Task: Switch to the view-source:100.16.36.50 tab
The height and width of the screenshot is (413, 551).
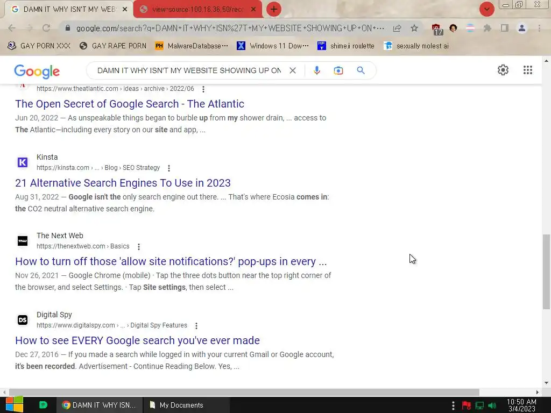Action: [x=197, y=10]
